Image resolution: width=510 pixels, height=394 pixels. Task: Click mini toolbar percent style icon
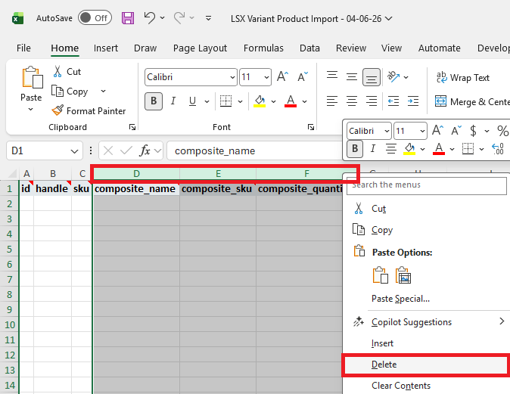tap(503, 131)
